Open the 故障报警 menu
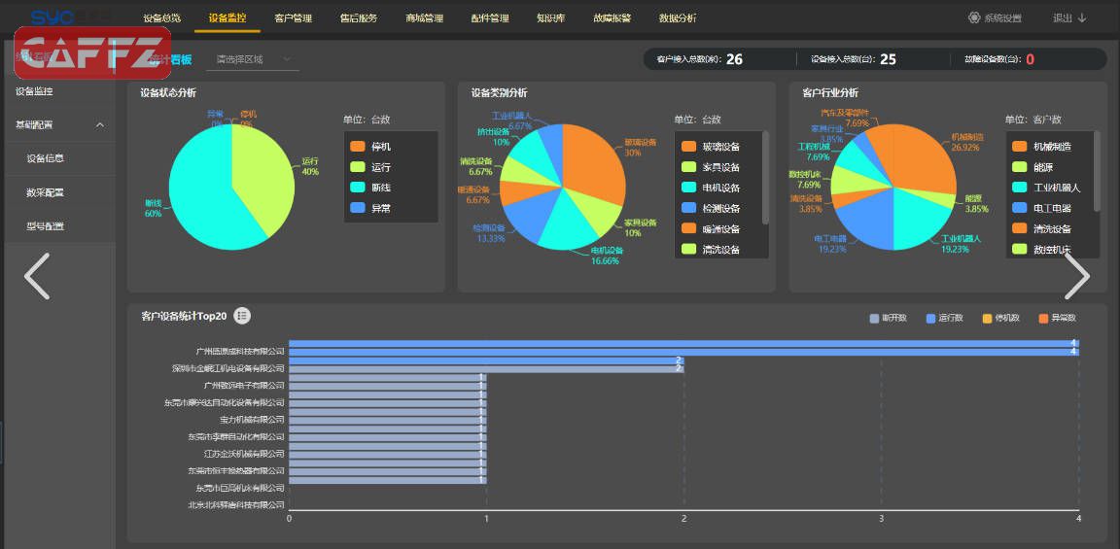The image size is (1120, 549). [x=612, y=17]
